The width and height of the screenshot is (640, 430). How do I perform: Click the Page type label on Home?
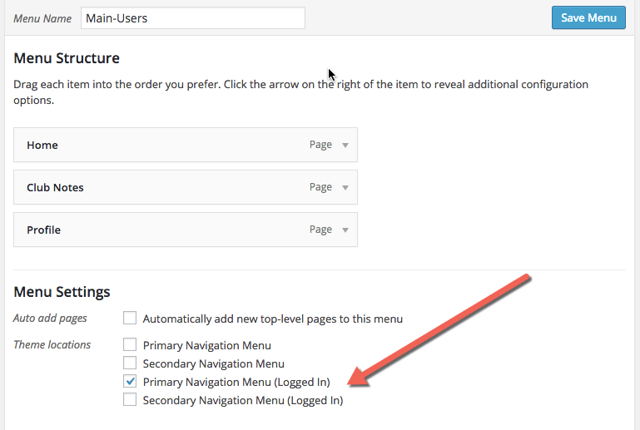320,145
